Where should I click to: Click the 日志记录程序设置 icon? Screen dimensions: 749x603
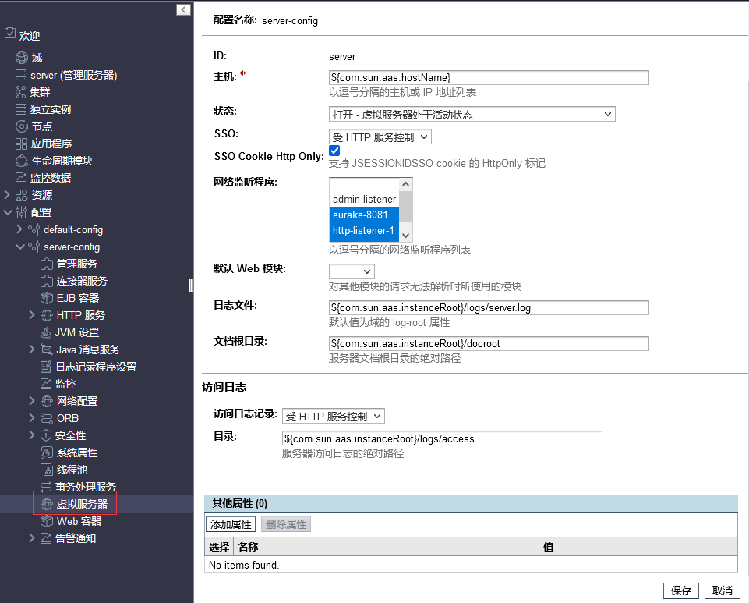tap(46, 367)
